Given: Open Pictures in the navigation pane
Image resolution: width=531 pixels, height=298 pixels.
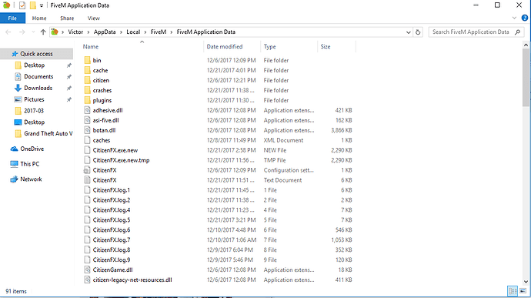Looking at the screenshot, I should (x=34, y=99).
